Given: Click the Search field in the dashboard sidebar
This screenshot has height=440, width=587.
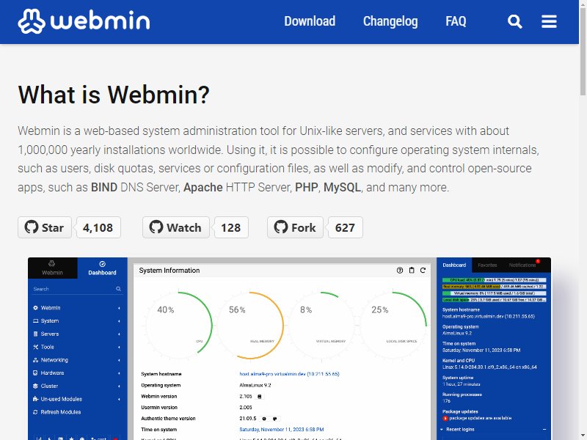Looking at the screenshot, I should point(77,289).
